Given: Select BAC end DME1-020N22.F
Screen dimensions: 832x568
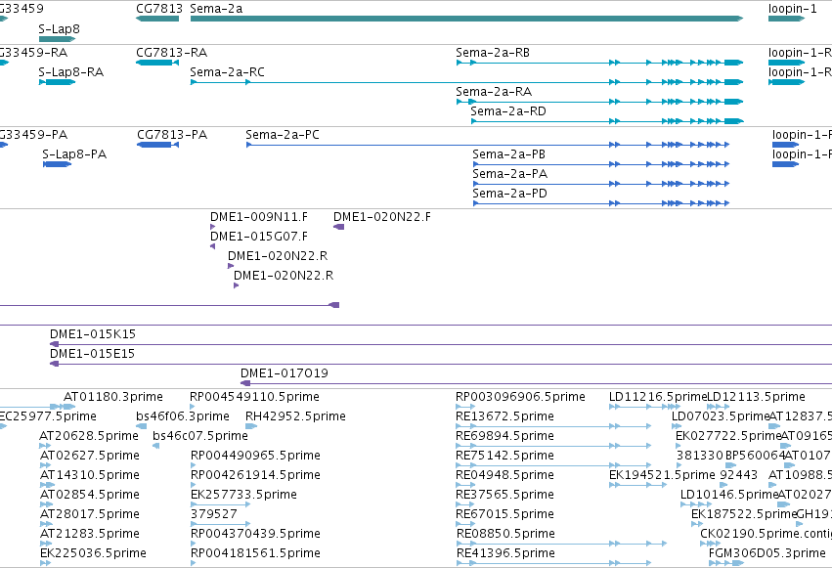Looking at the screenshot, I should pyautogui.click(x=338, y=227).
